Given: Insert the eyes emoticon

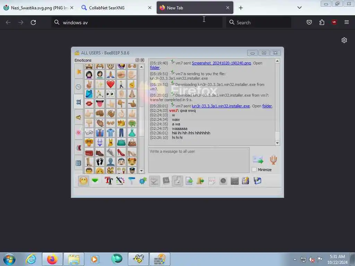Looking at the screenshot, I should (x=111, y=94).
